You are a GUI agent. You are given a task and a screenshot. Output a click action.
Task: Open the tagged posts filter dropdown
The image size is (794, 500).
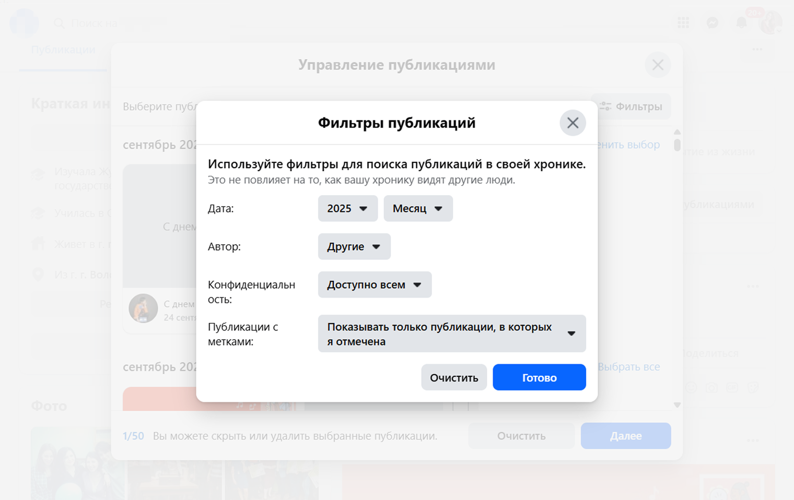tap(452, 334)
